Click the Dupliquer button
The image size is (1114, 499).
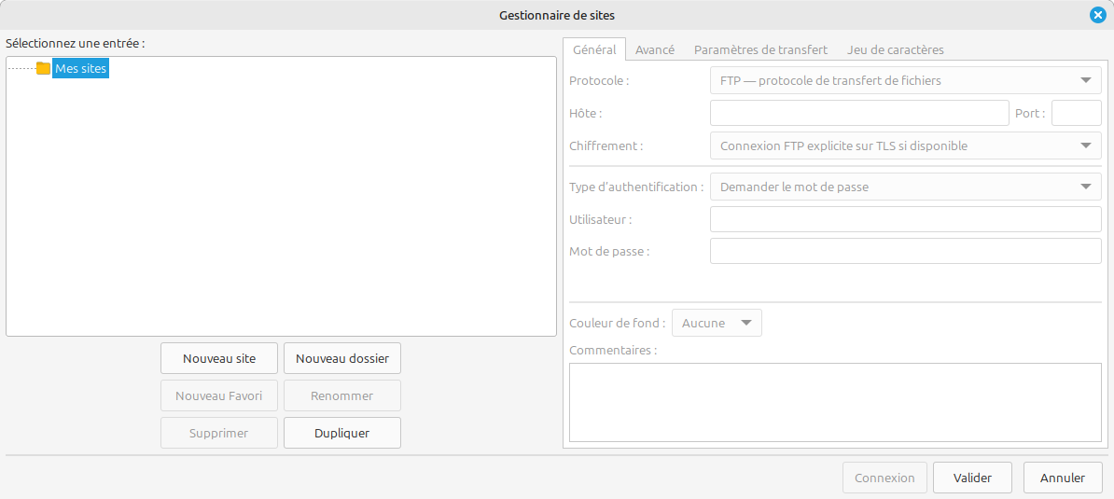tap(342, 432)
